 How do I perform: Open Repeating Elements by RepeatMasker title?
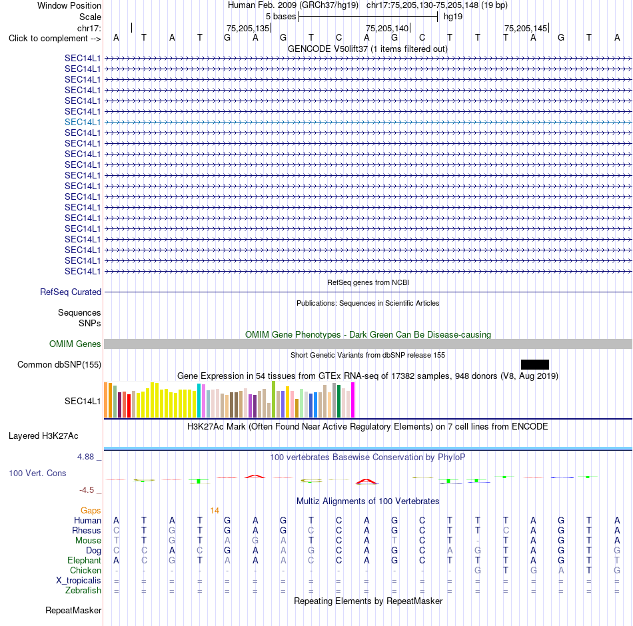tap(368, 601)
